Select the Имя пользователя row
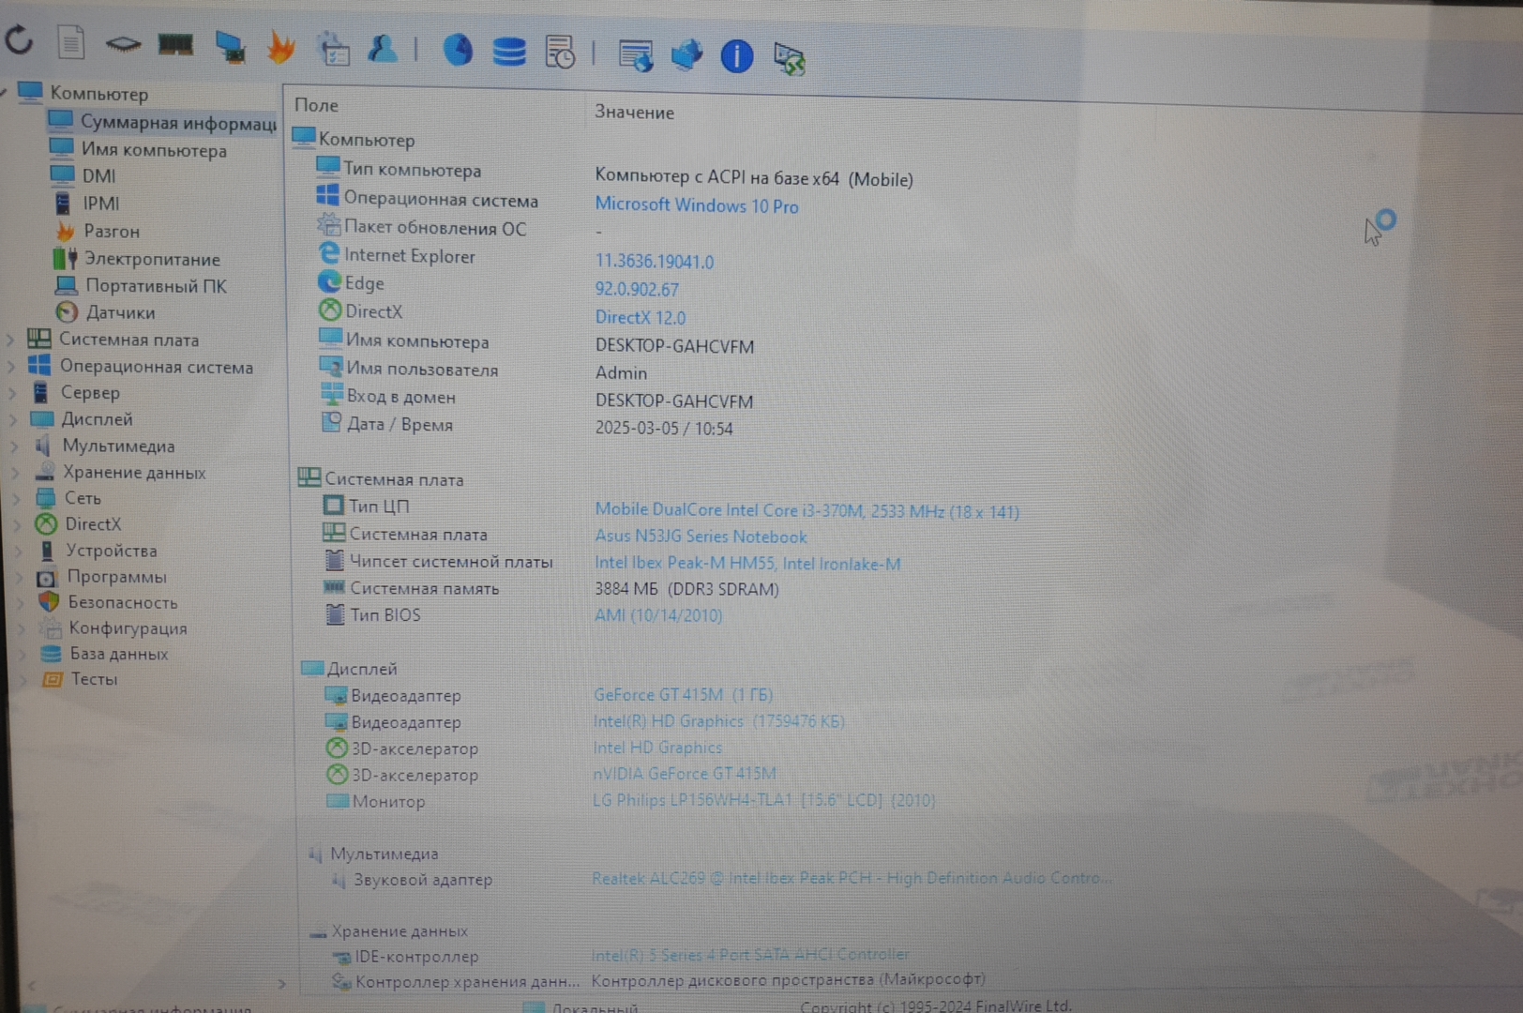 click(x=483, y=371)
